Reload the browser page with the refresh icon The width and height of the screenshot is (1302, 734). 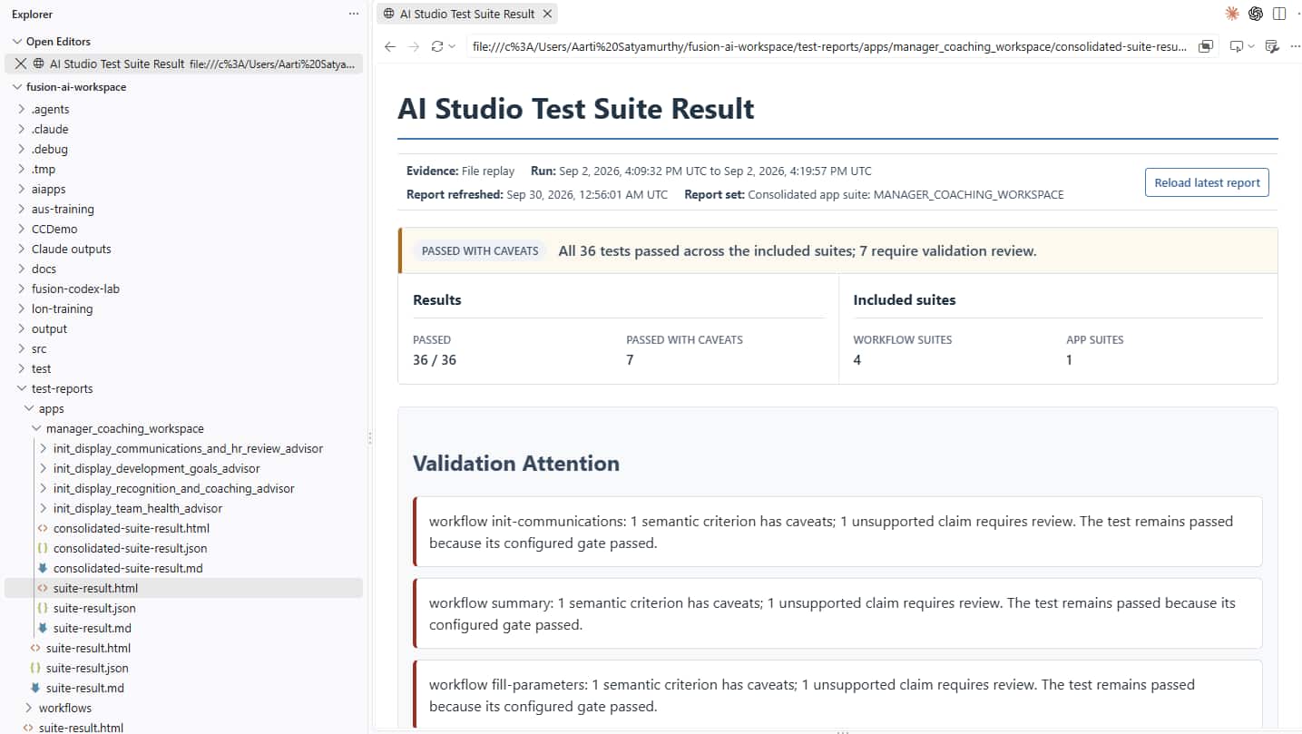click(437, 46)
